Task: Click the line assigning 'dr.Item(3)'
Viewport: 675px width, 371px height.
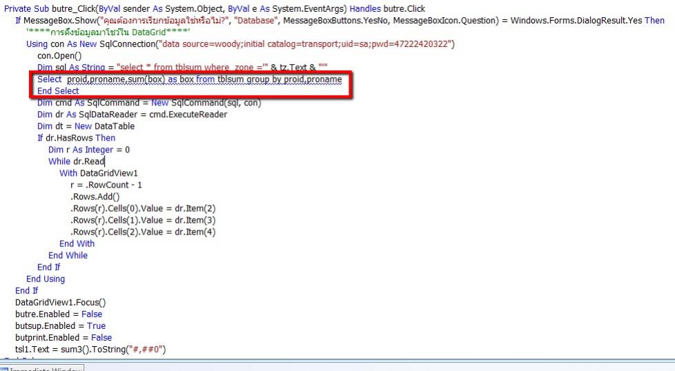Action: coord(143,220)
